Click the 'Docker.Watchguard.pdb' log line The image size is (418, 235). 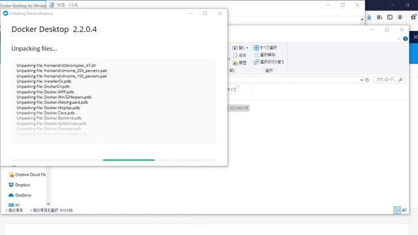pyautogui.click(x=52, y=102)
